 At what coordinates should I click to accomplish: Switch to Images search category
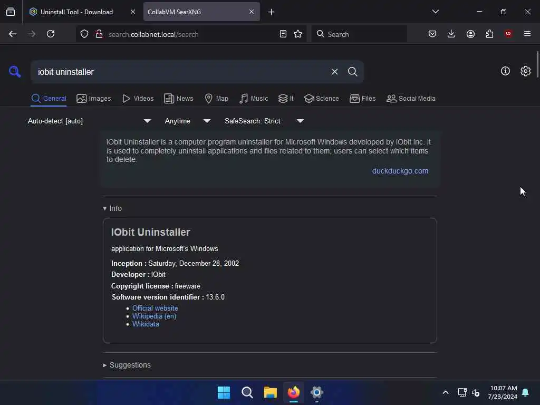94,99
